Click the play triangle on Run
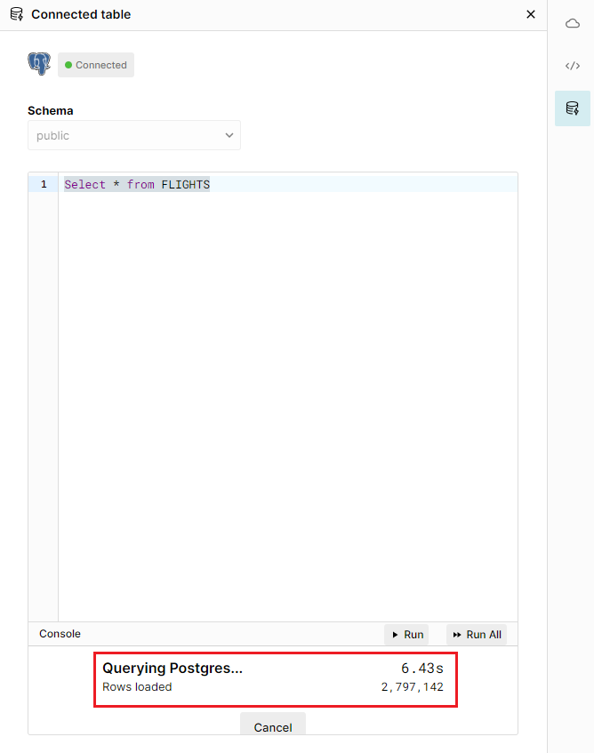 [x=396, y=635]
